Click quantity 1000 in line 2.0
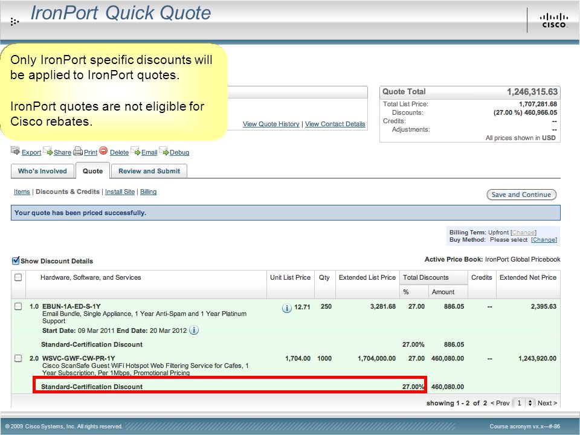Viewport: 580px width, 435px height. 324,358
